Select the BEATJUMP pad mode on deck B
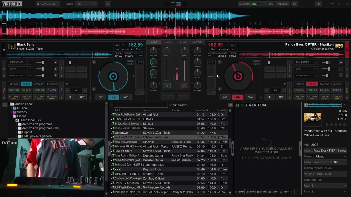The image size is (351, 197). pos(325,84)
